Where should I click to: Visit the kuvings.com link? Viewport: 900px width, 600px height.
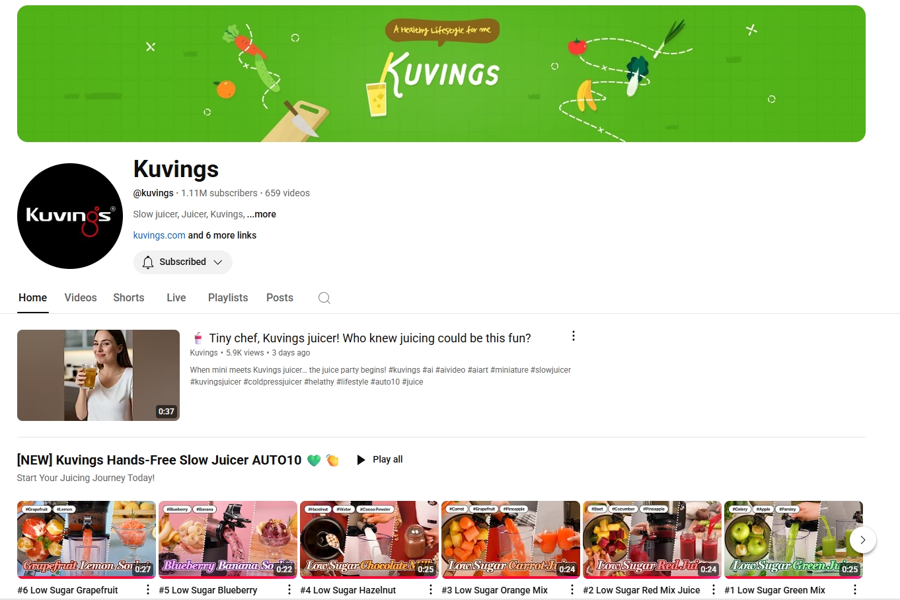point(159,235)
